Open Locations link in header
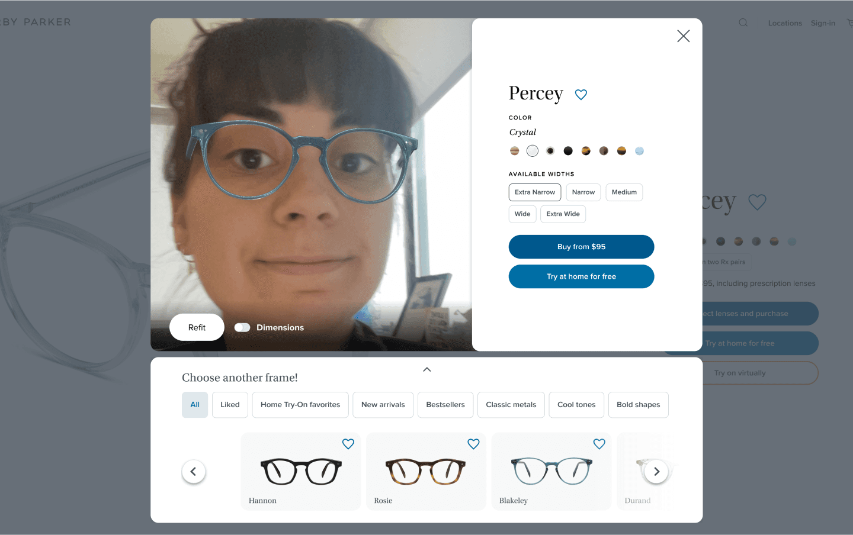 click(x=785, y=23)
